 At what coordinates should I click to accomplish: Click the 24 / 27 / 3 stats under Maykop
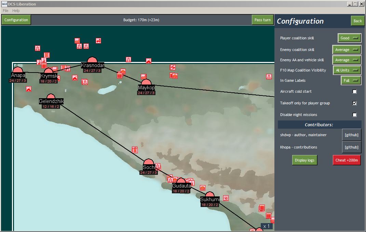coord(146,93)
